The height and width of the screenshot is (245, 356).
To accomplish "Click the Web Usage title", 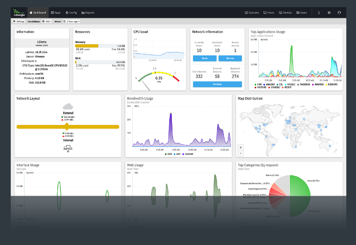I will point(135,165).
